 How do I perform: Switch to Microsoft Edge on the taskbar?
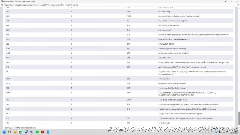[x=20, y=132]
